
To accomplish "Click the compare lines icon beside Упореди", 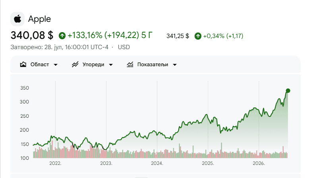I will [75, 65].
